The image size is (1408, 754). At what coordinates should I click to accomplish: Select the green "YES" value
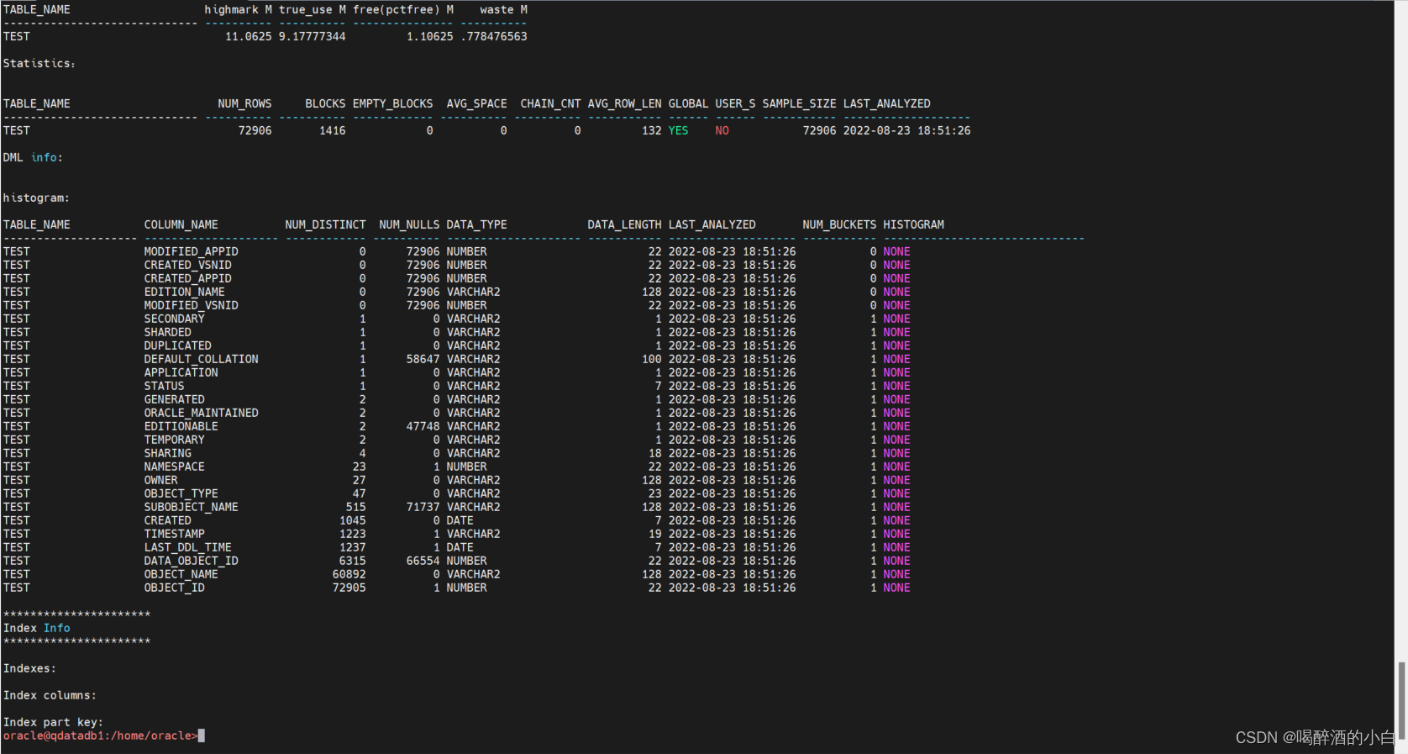[x=678, y=131]
